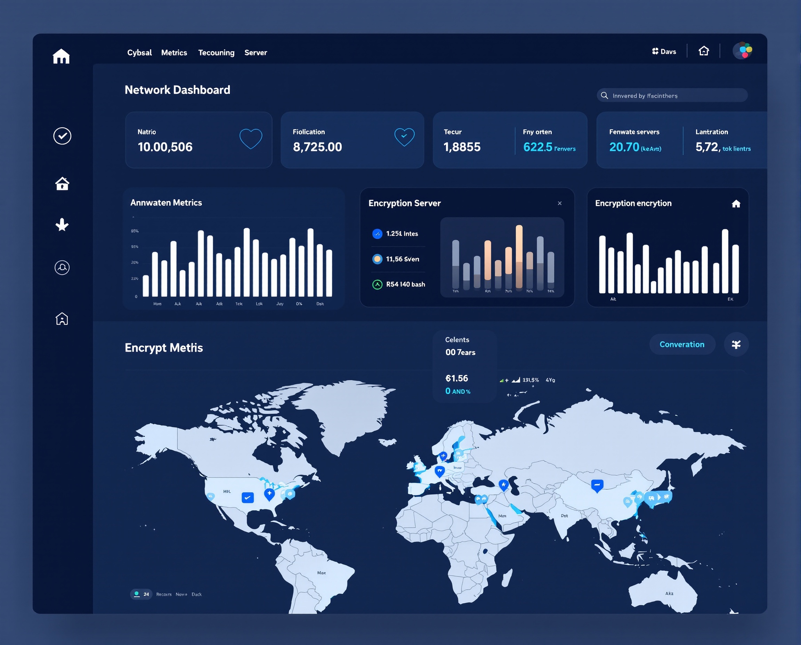This screenshot has height=645, width=801.
Task: Click the home icon in the left sidebar
Action: coord(62,183)
